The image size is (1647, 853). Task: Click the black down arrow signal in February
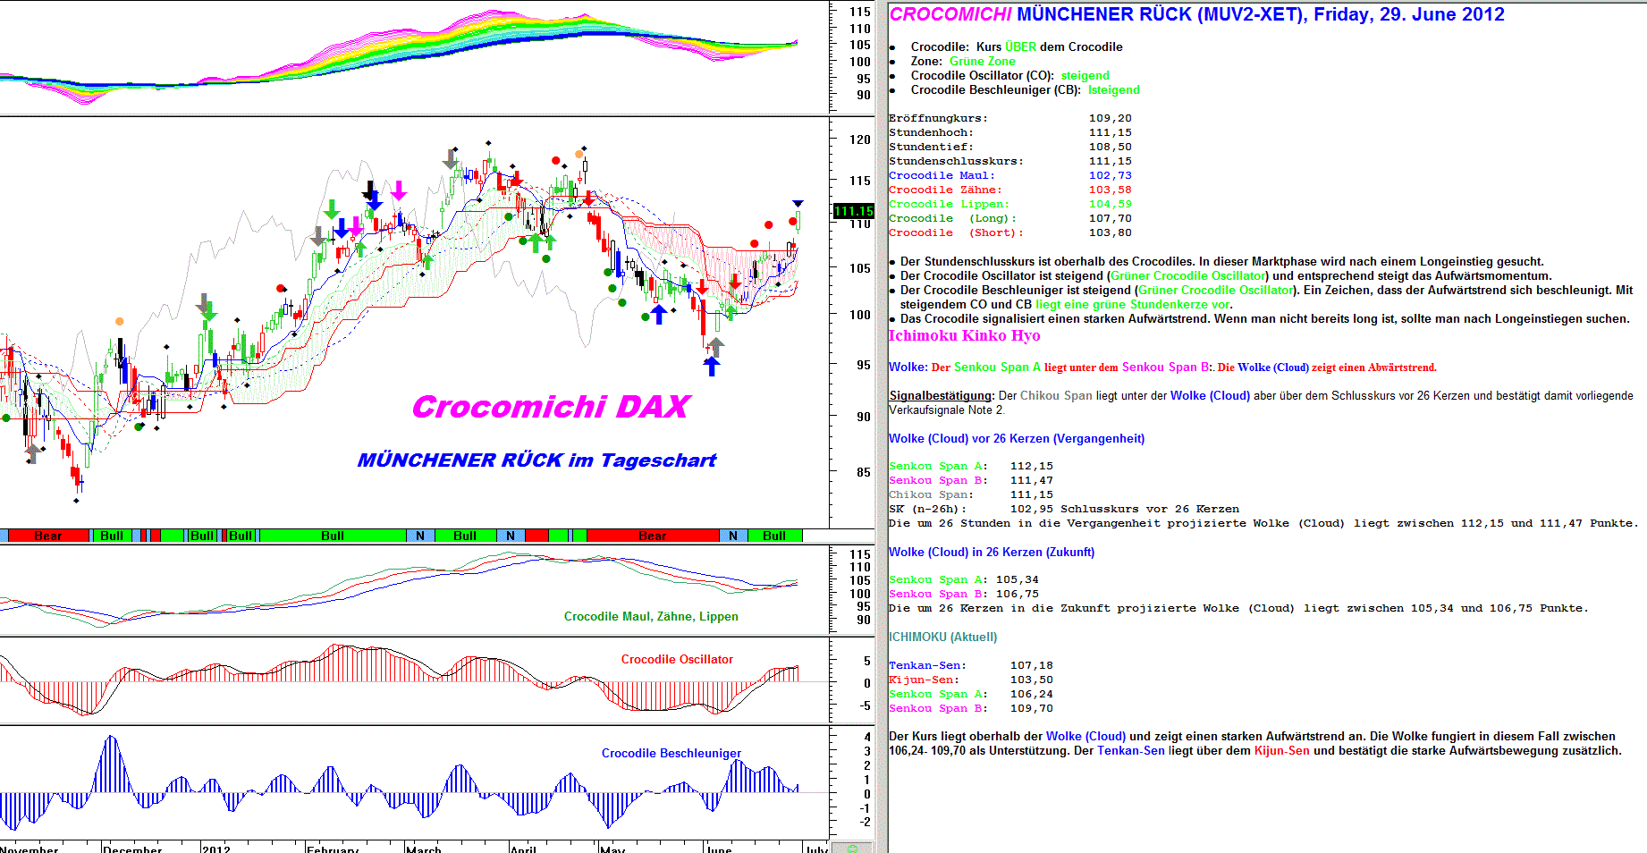tap(368, 190)
